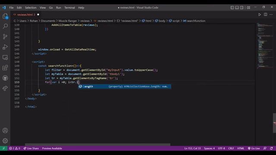This screenshot has height=155, width=276.
Task: Open the Extensions view
Action: (x=5, y=68)
